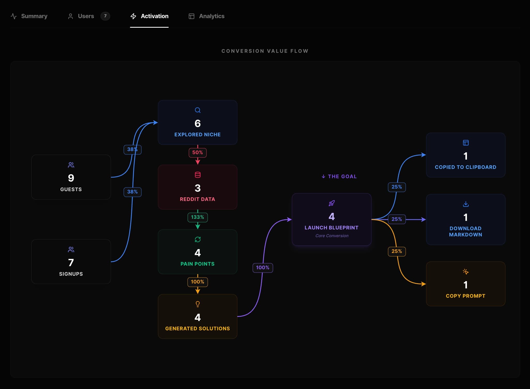530x389 pixels.
Task: Click the Signups node
Action: (x=71, y=262)
